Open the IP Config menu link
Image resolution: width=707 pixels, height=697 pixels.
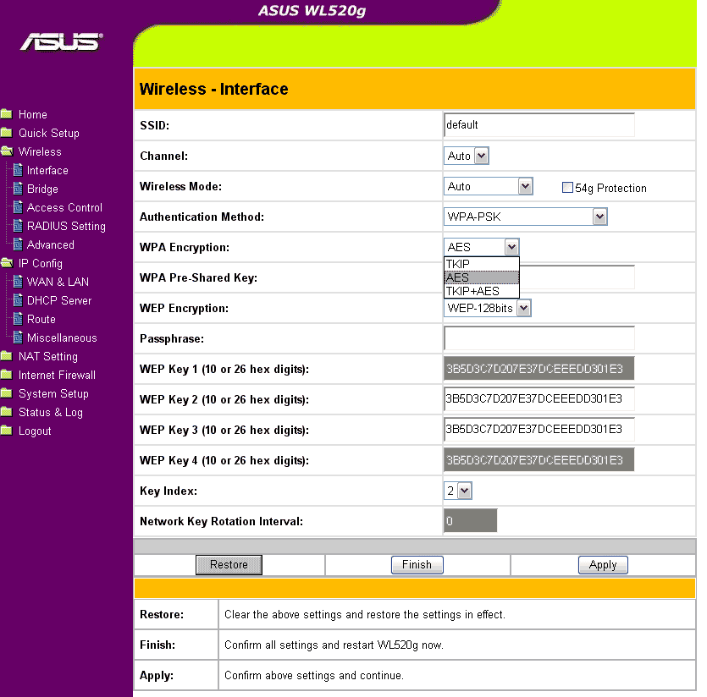pyautogui.click(x=40, y=263)
